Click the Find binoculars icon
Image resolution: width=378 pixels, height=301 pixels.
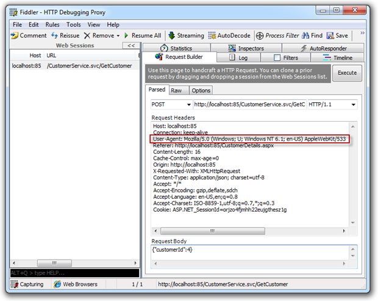click(x=305, y=36)
